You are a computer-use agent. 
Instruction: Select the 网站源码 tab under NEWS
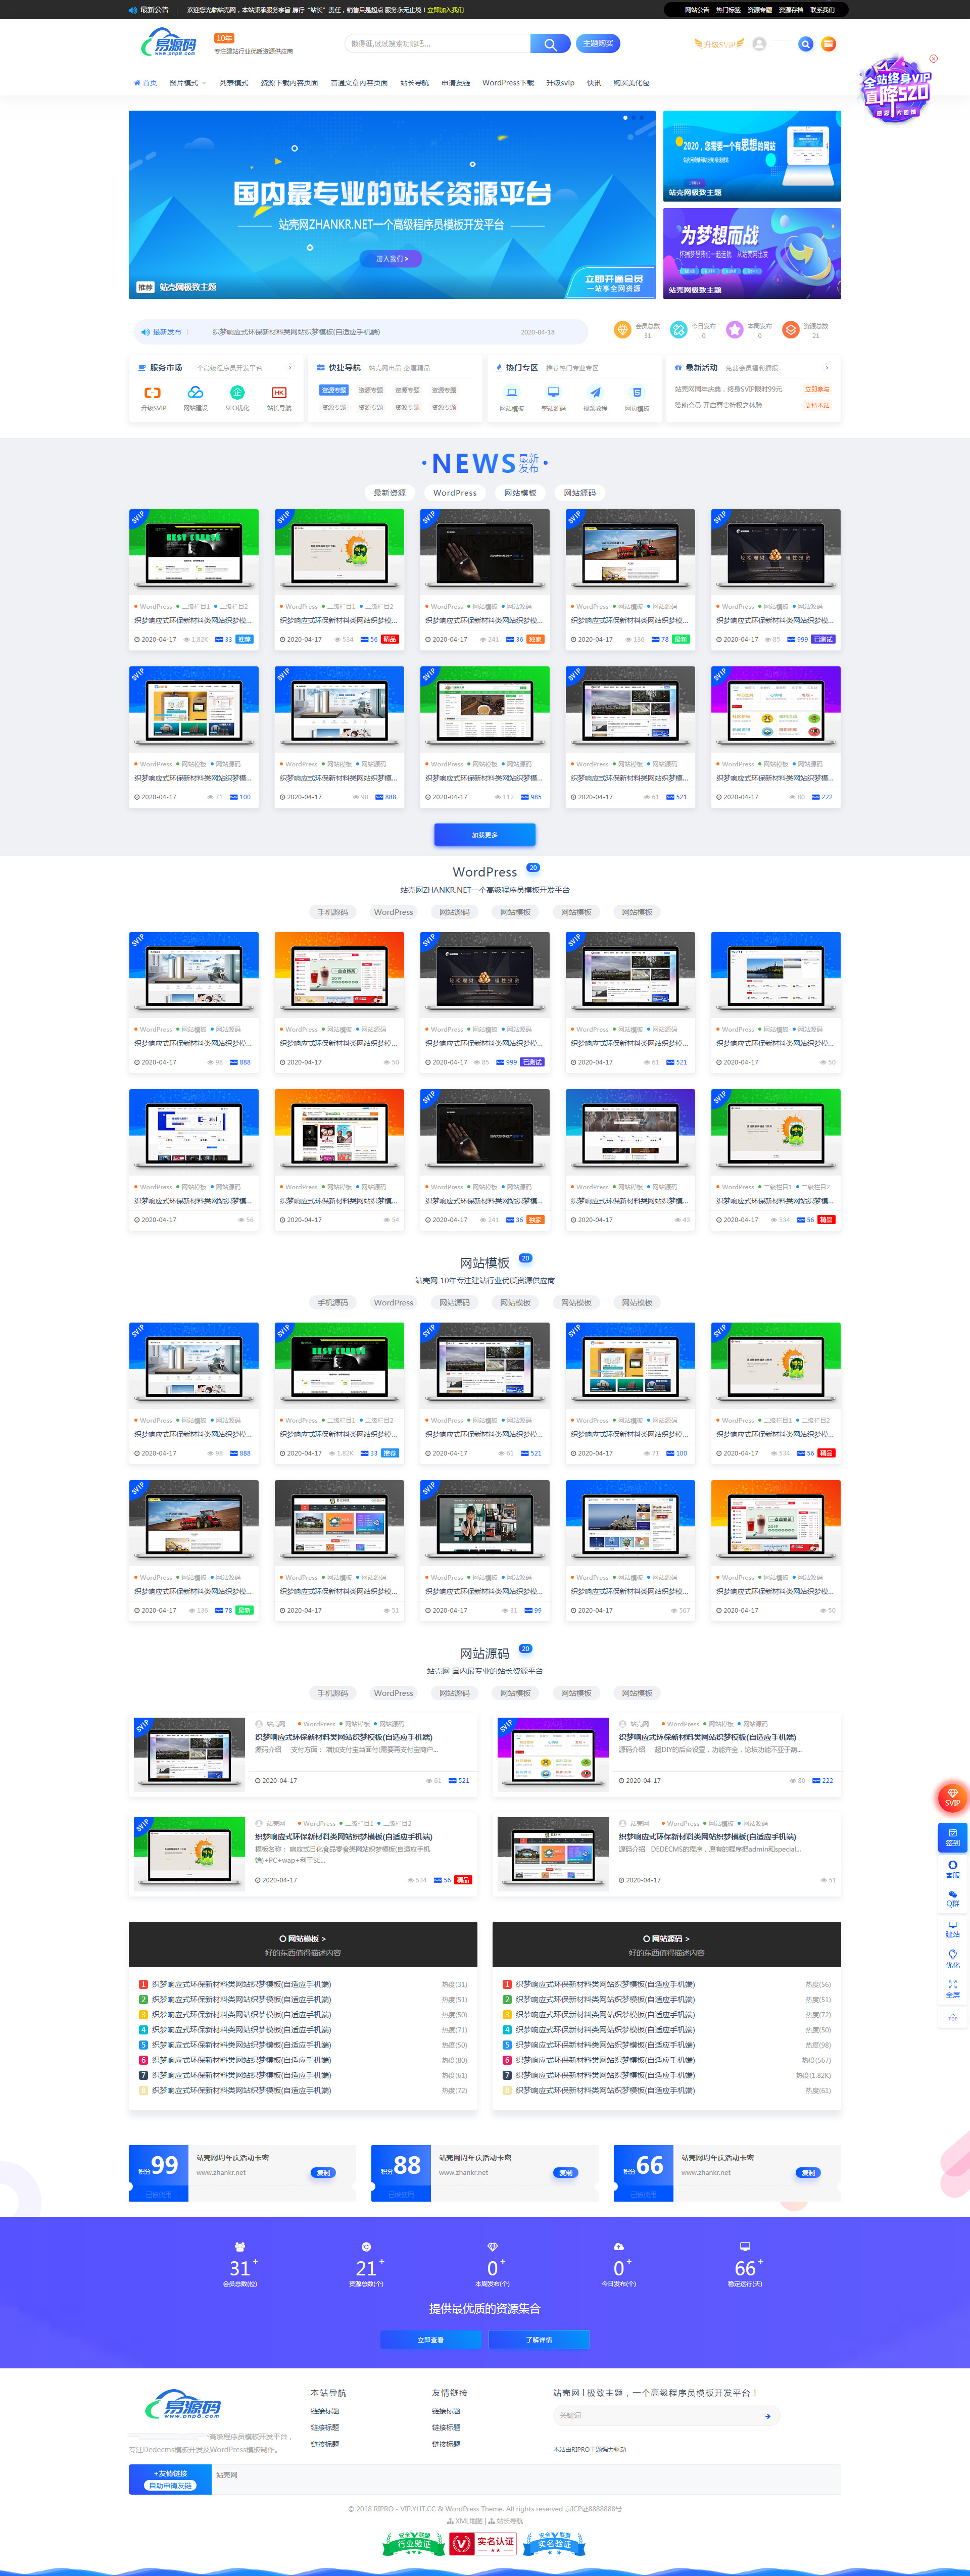(x=579, y=493)
